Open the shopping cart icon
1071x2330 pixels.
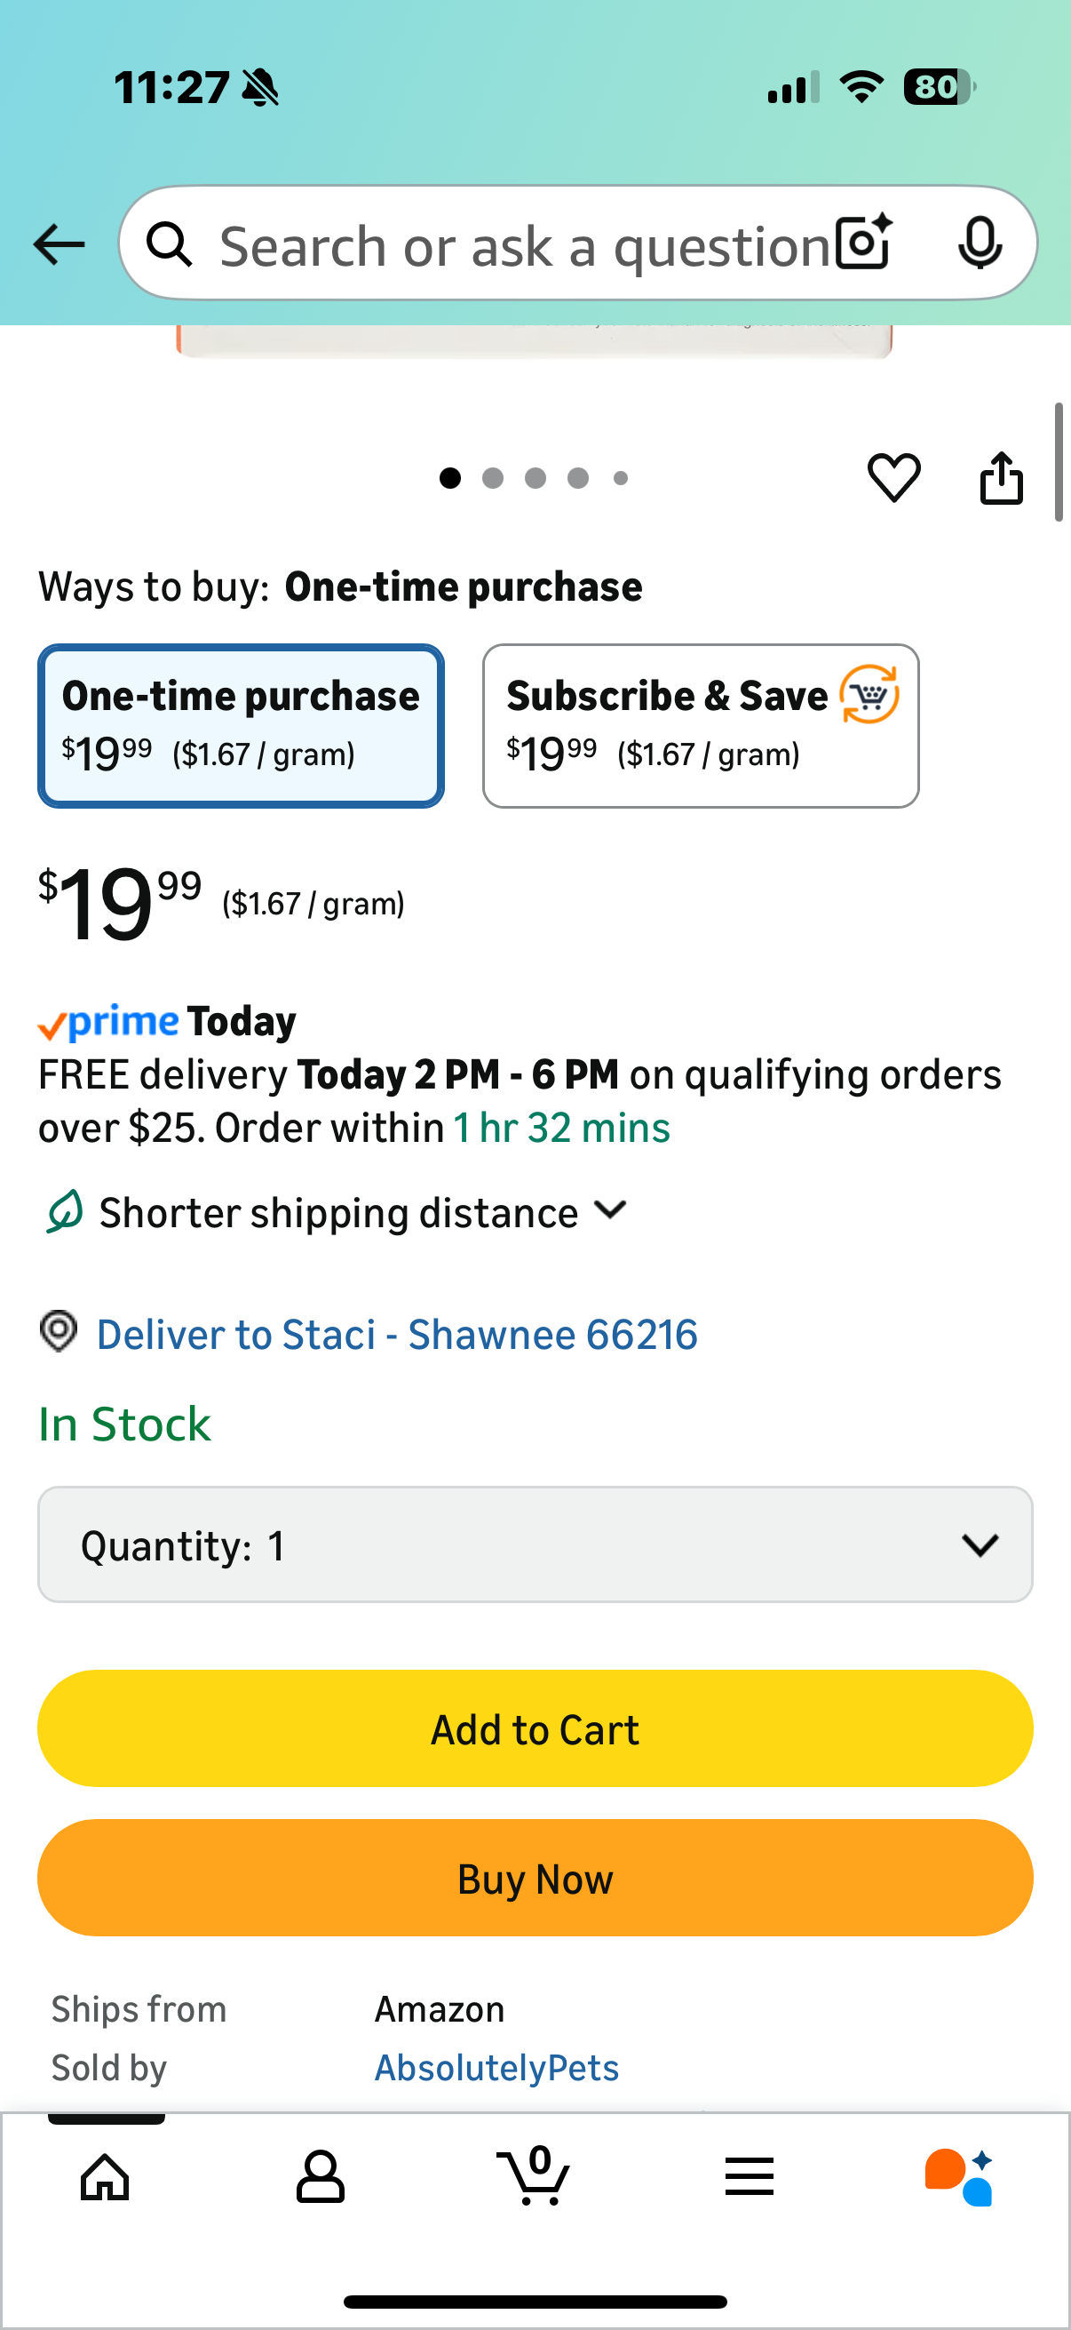(x=534, y=2176)
